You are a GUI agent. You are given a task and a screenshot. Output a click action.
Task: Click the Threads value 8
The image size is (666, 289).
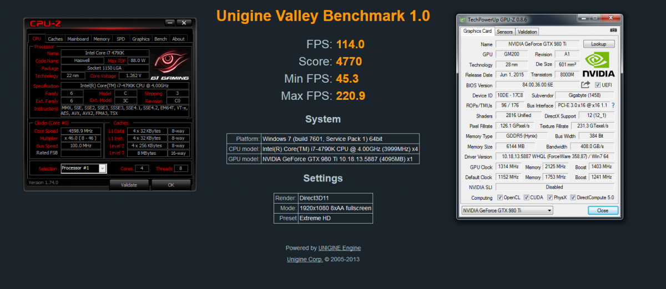(x=181, y=168)
